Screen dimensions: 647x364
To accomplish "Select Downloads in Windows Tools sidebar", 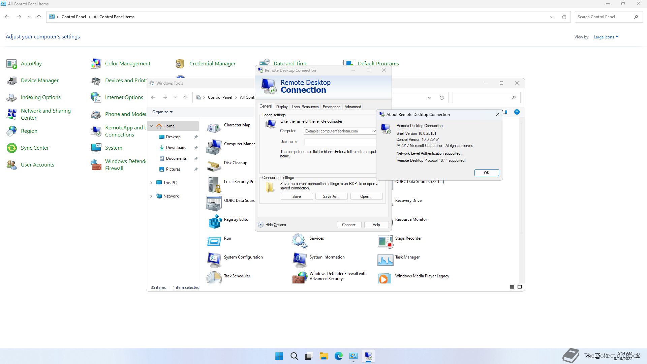I will (176, 148).
